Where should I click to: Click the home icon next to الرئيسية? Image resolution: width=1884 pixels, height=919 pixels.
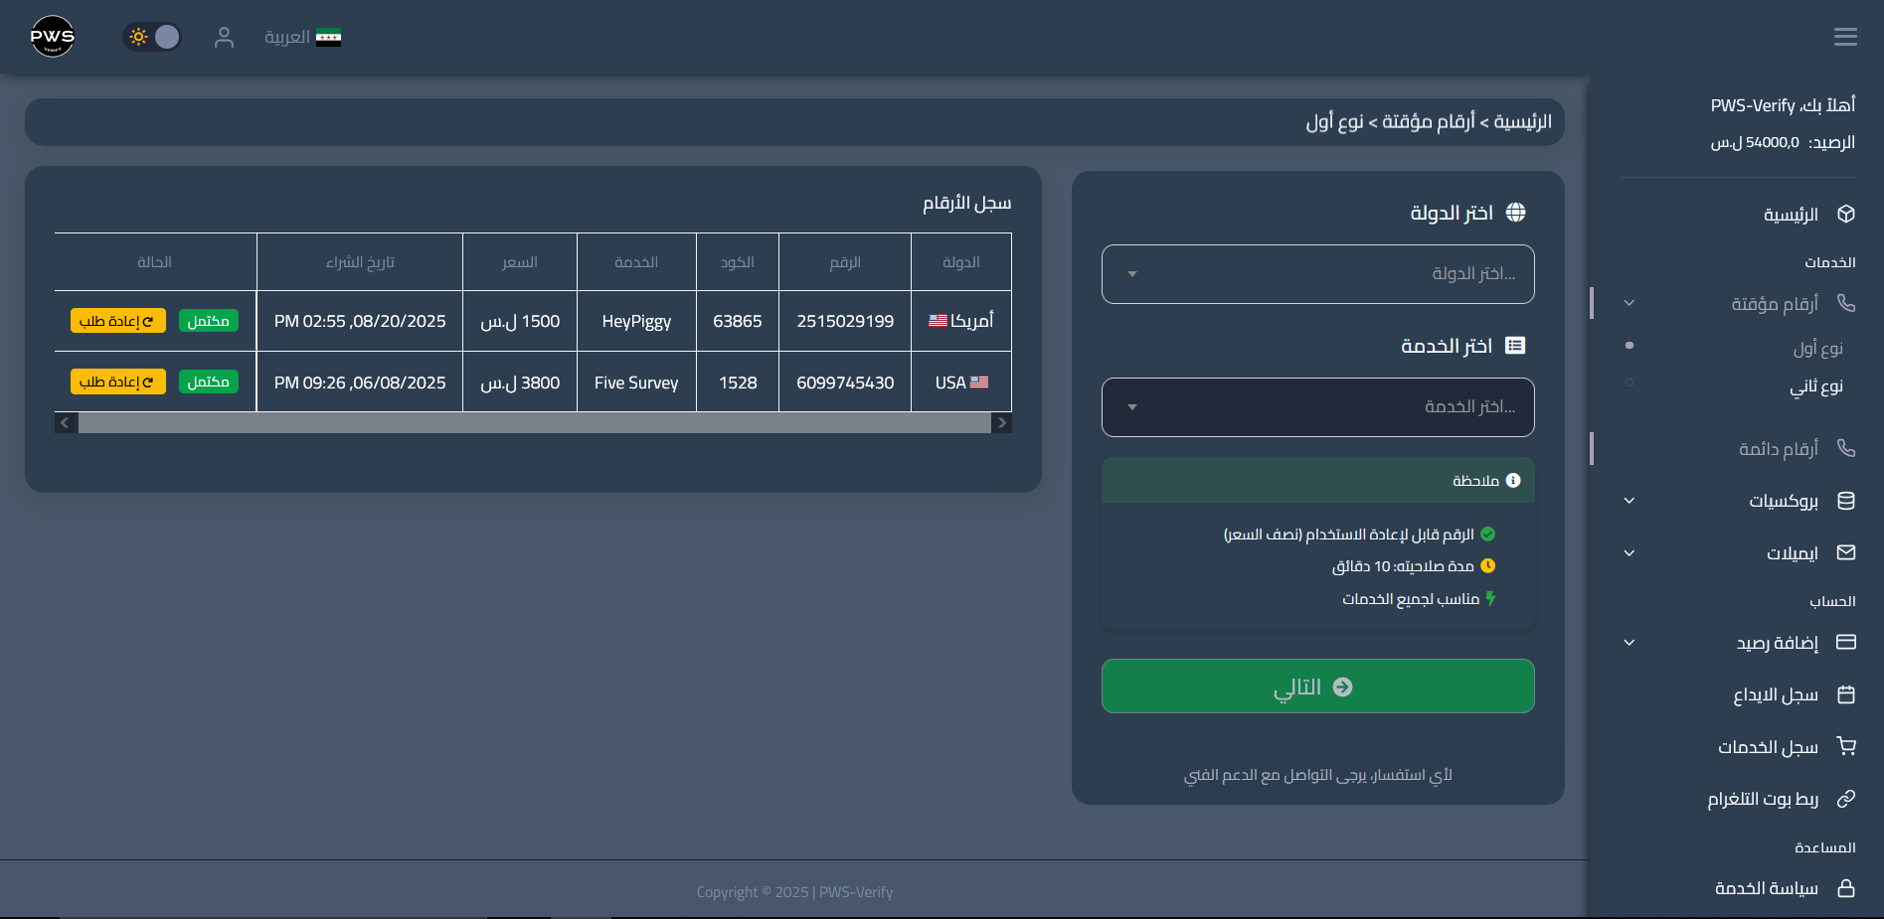1846,214
